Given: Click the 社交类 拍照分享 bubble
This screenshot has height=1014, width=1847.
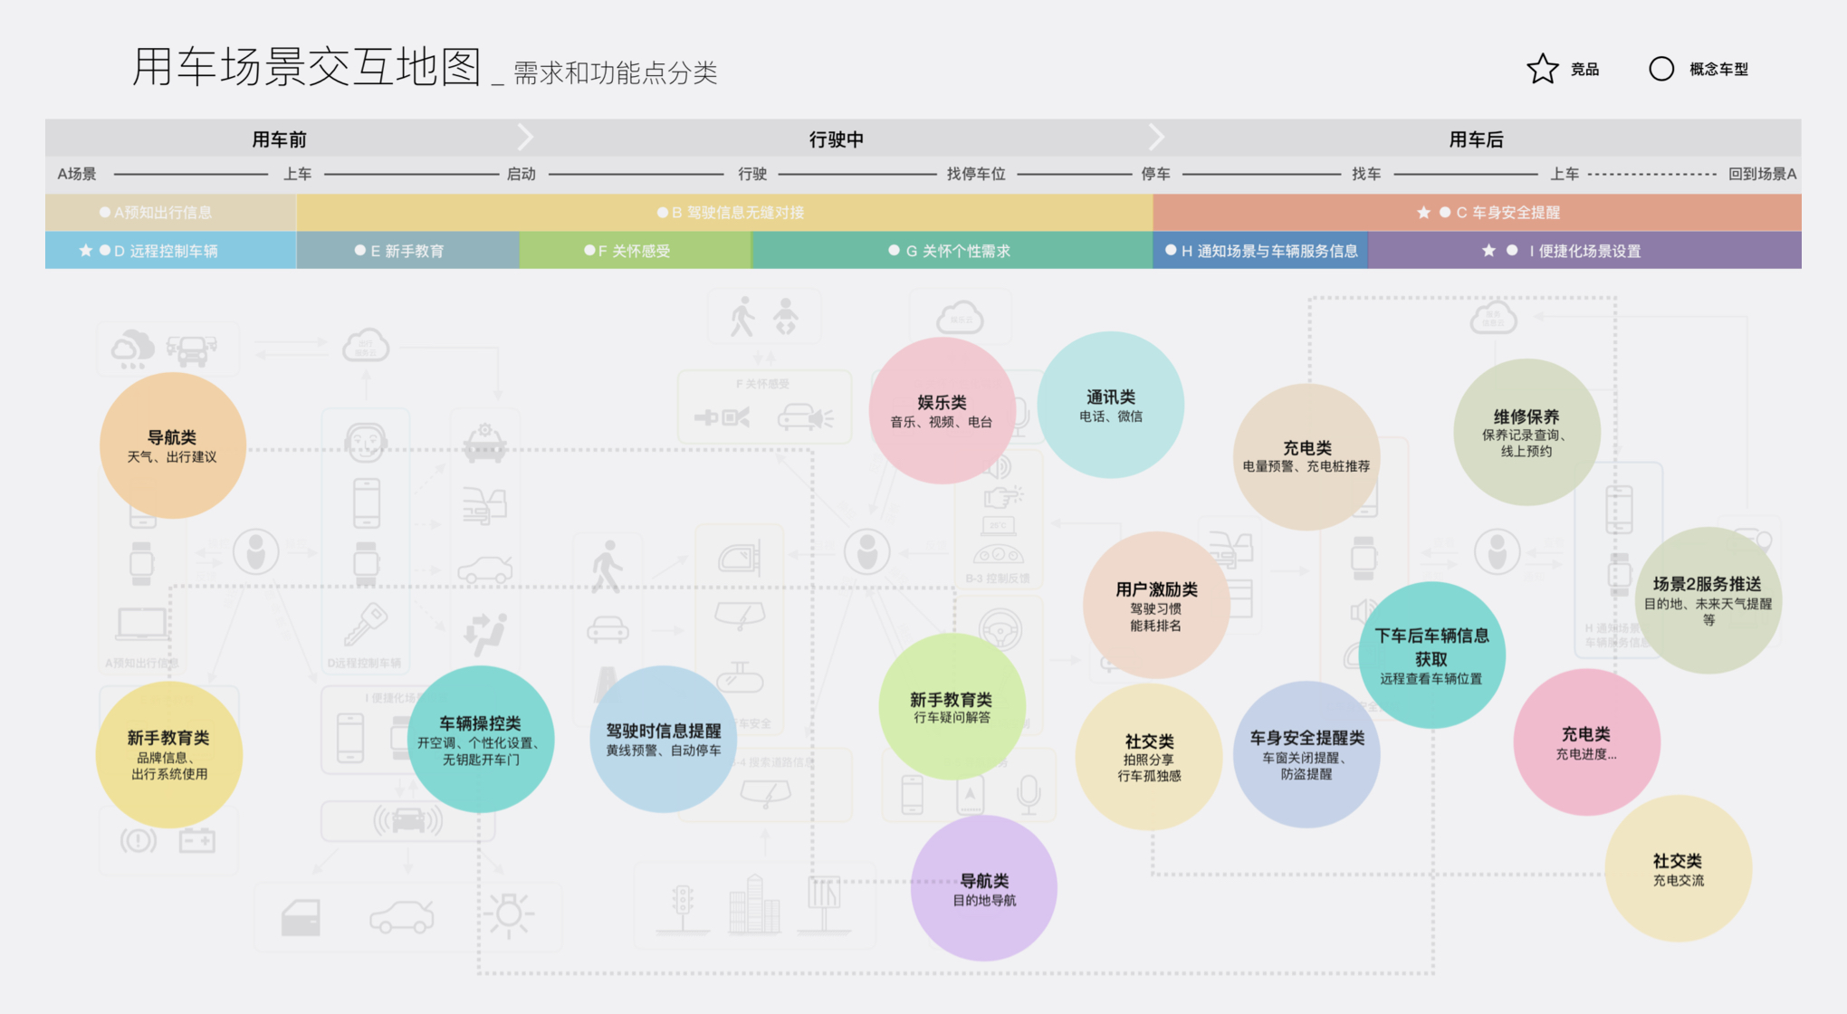Looking at the screenshot, I should point(1149,757).
